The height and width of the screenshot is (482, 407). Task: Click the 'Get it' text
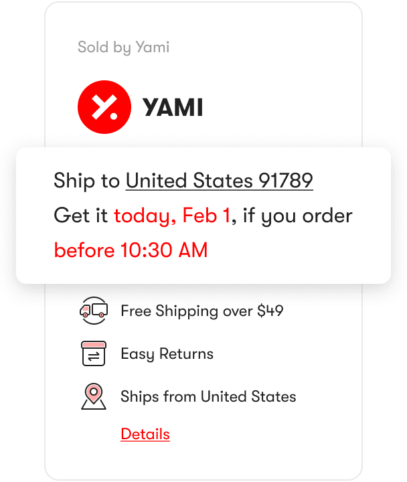pyautogui.click(x=80, y=215)
